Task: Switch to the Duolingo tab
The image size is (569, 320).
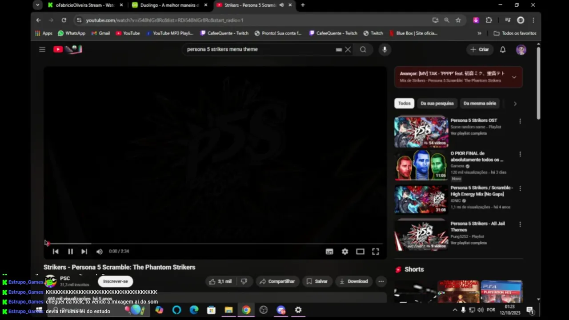Action: tap(169, 5)
